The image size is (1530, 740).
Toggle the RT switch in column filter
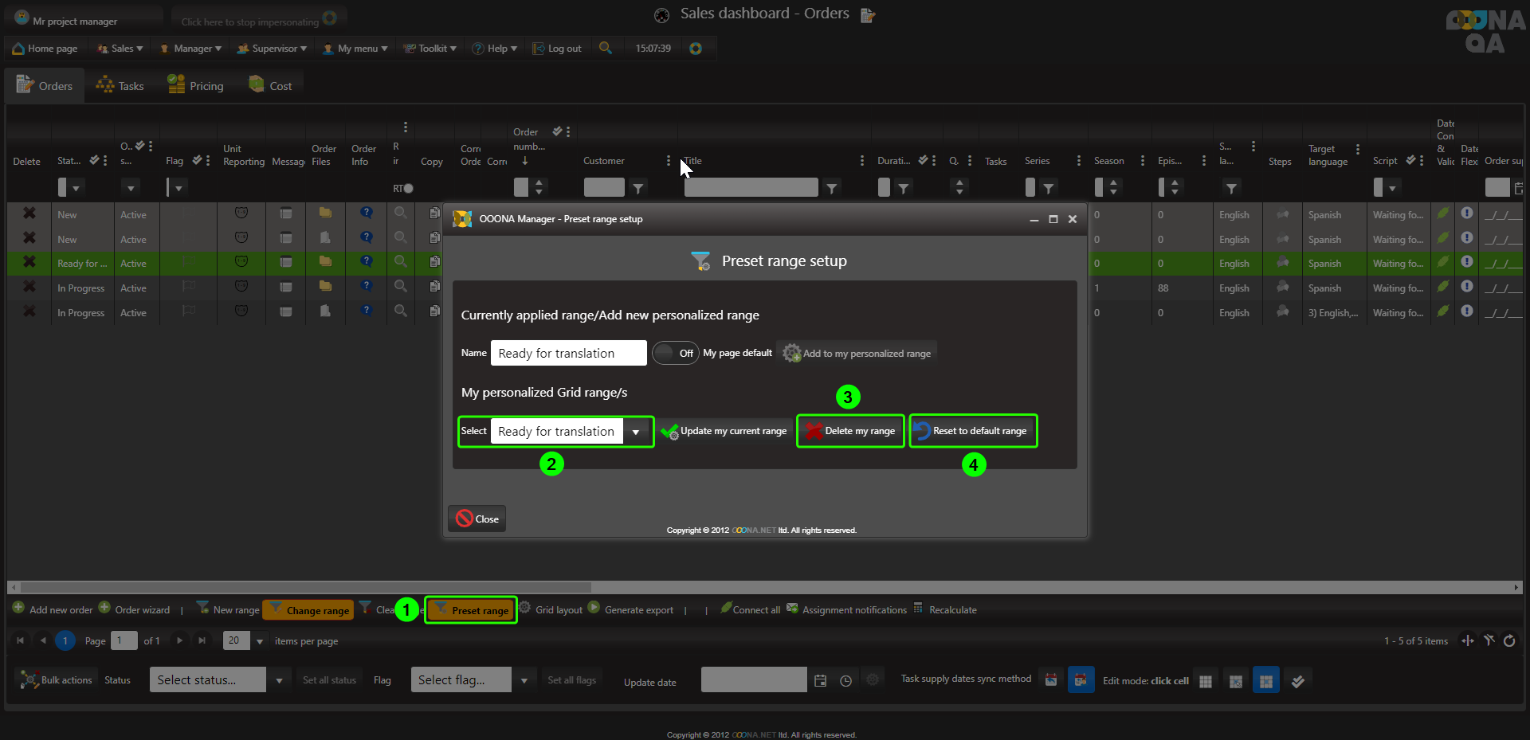click(x=407, y=189)
